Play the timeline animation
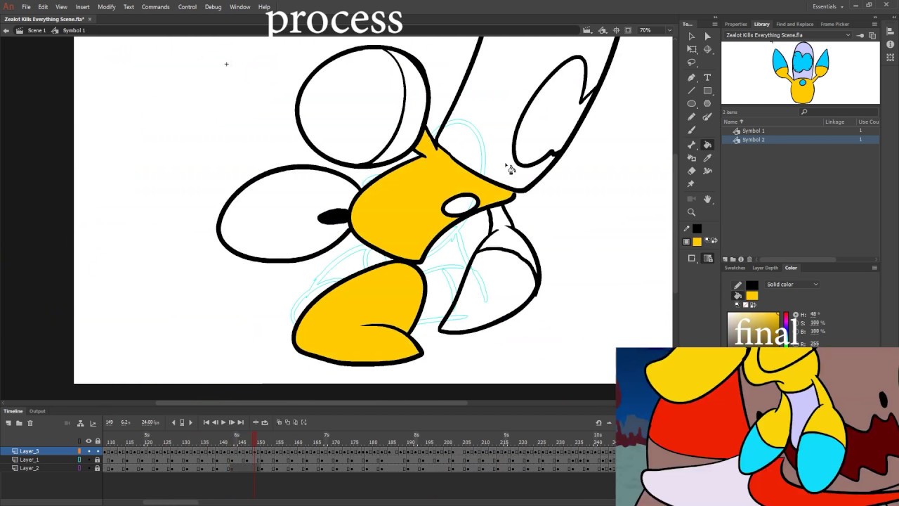Image resolution: width=899 pixels, height=506 pixels. [223, 422]
